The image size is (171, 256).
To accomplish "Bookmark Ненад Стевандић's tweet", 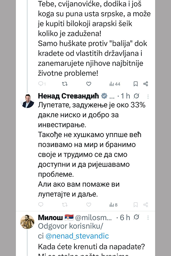I will point(136,205).
